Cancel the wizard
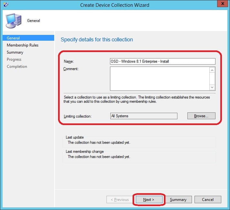The width and height of the screenshot is (230, 210). 208,200
